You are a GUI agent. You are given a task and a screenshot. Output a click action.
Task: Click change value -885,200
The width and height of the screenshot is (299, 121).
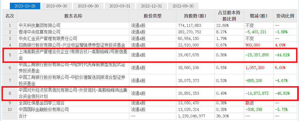pyautogui.click(x=253, y=80)
